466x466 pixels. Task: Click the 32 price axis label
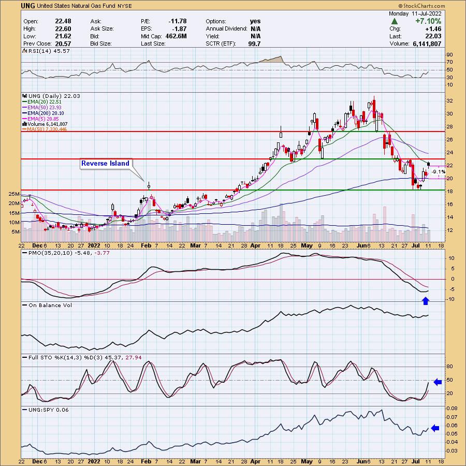pos(449,101)
